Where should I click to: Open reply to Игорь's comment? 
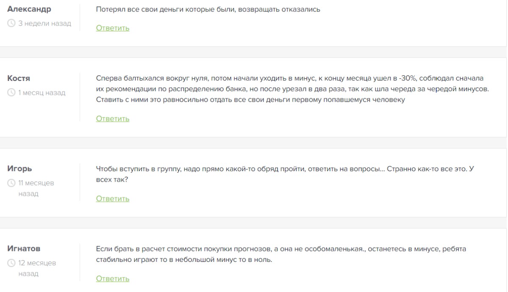112,199
